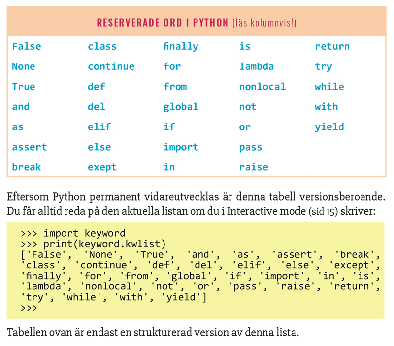Select the 'finally' keyword in the table

(x=181, y=47)
